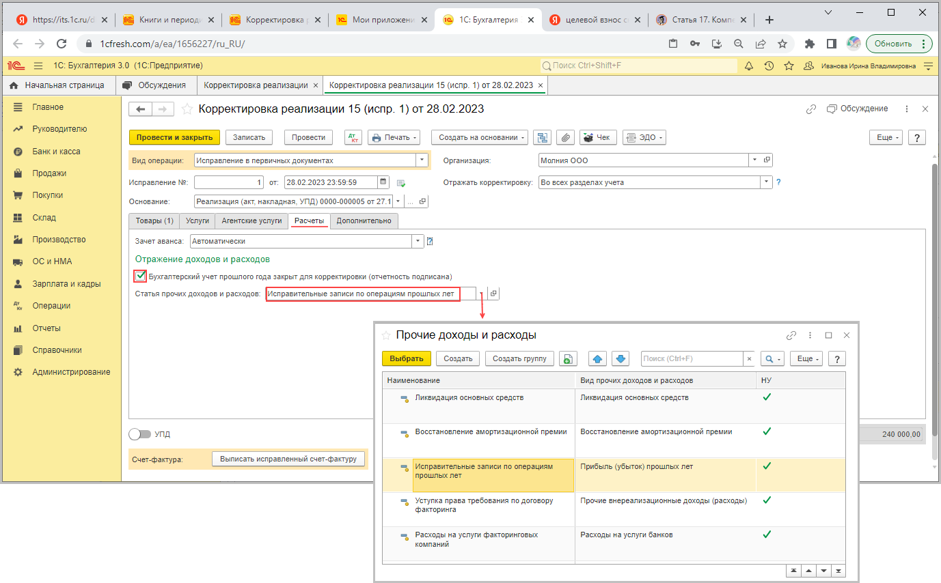Open the document structure (related documents) icon
The width and height of the screenshot is (941, 583).
pyautogui.click(x=543, y=137)
